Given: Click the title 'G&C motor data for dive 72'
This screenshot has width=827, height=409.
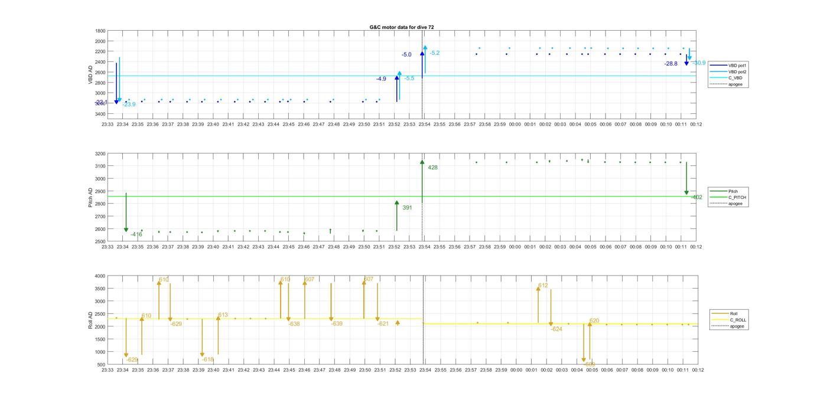Looking at the screenshot, I should pyautogui.click(x=402, y=27).
